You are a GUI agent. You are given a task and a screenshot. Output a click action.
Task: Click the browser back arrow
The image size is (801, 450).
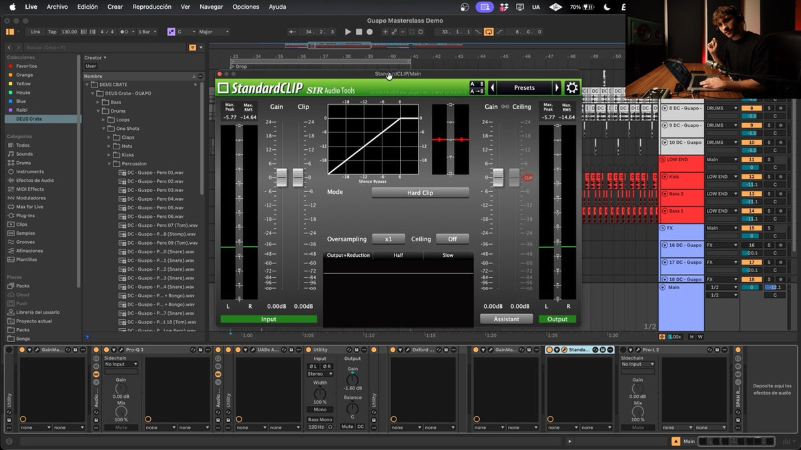(10, 47)
